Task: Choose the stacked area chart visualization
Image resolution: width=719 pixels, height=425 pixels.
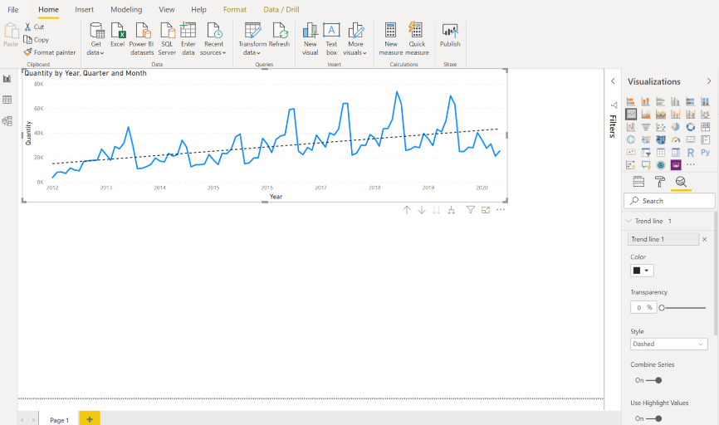Action: (x=661, y=115)
